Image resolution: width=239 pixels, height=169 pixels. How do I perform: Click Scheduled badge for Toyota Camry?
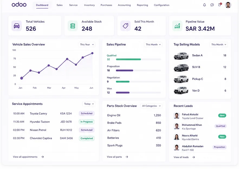point(87,113)
